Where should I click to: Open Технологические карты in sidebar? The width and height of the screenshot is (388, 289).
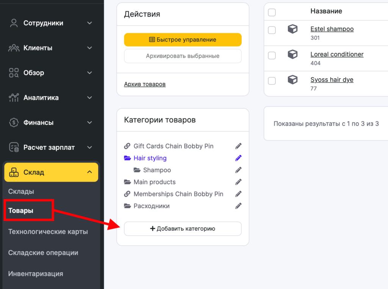[48, 232]
